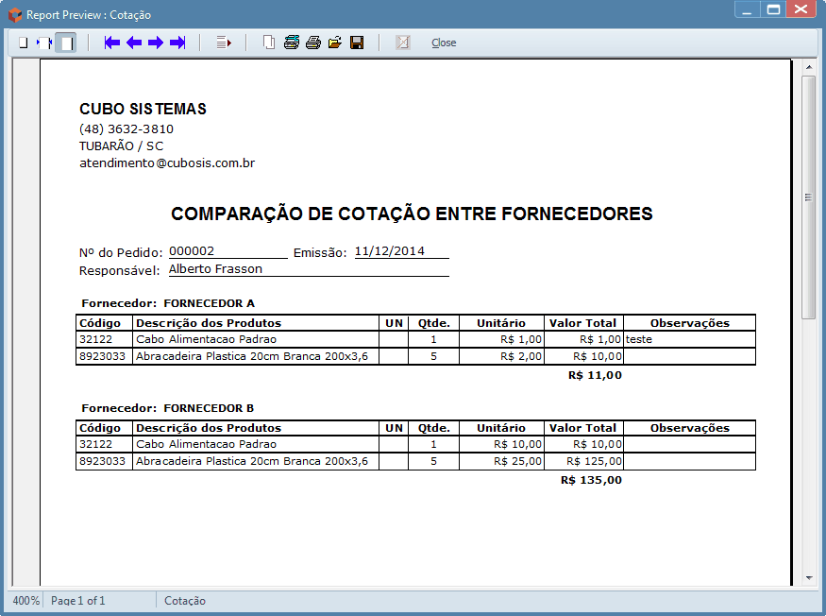The image size is (826, 616).
Task: Minimize the Report Preview window
Action: point(747,9)
